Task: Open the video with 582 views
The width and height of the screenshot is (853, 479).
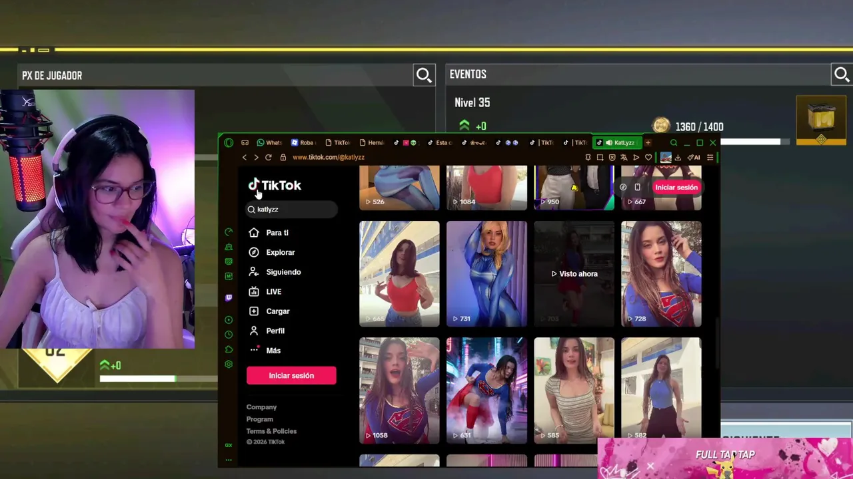Action: (661, 390)
